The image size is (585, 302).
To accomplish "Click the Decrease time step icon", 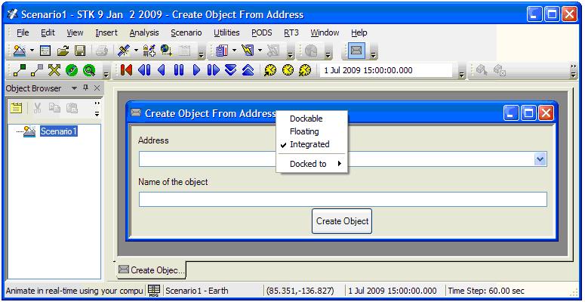I will (230, 71).
